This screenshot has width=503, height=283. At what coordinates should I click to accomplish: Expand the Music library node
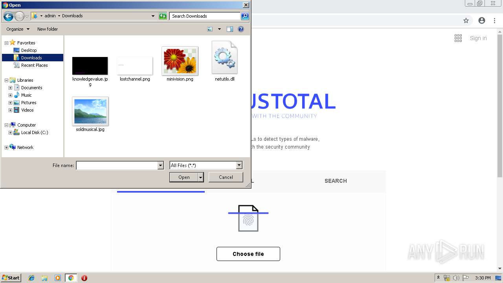(10, 95)
